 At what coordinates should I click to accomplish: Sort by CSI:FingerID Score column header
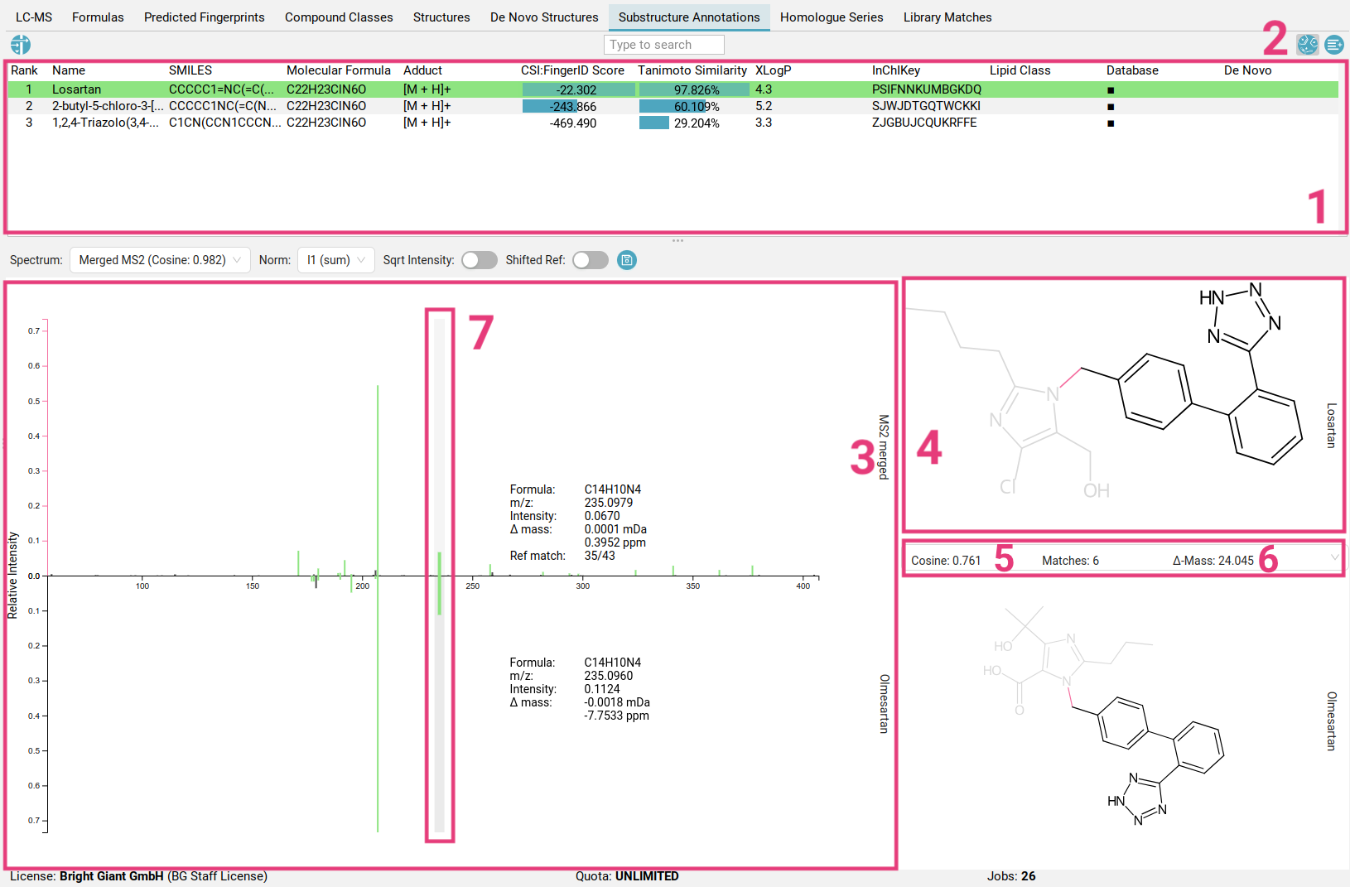[572, 70]
